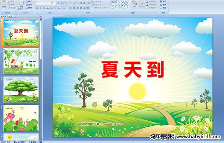This screenshot has height=143, width=224.
Task: Toggle Bold formatting button
Action: pyautogui.click(x=37, y=8)
